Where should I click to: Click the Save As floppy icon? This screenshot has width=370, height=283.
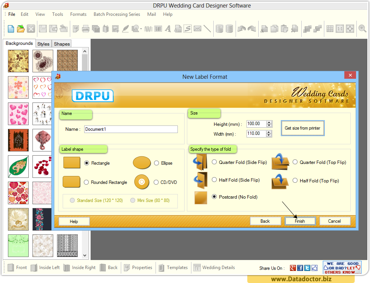point(53,29)
